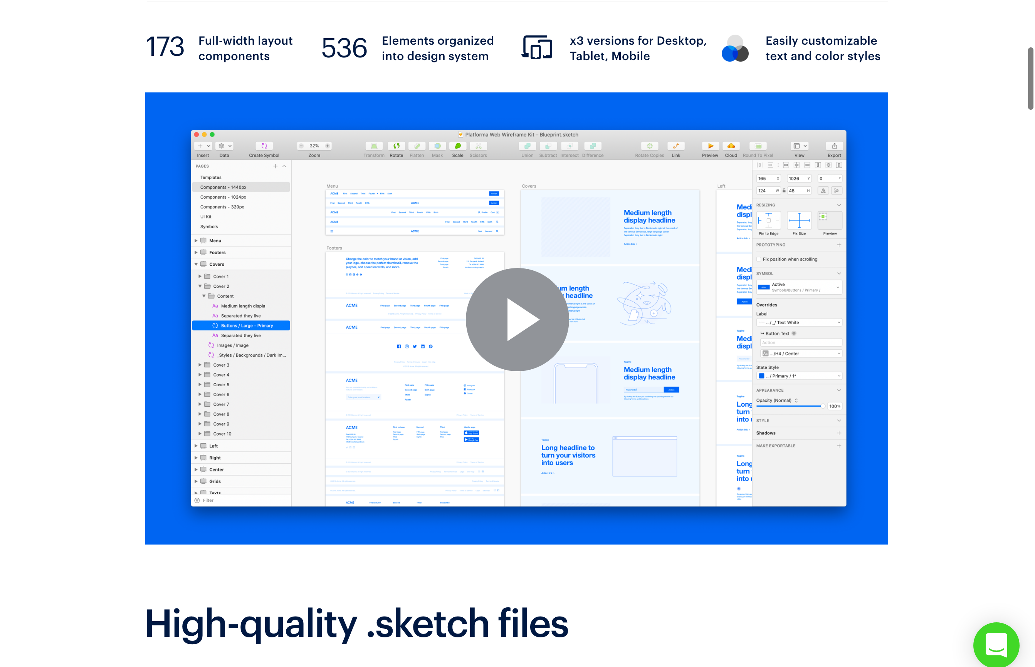
Task: Add a shadow using Shadows plus
Action: pos(839,433)
